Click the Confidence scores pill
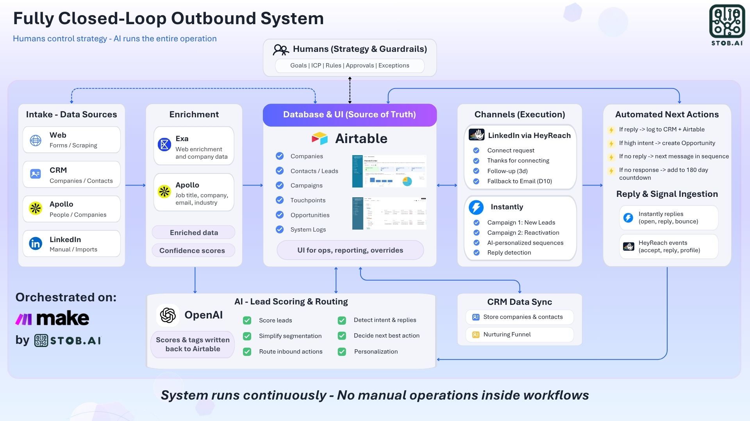This screenshot has width=750, height=421. [x=194, y=250]
